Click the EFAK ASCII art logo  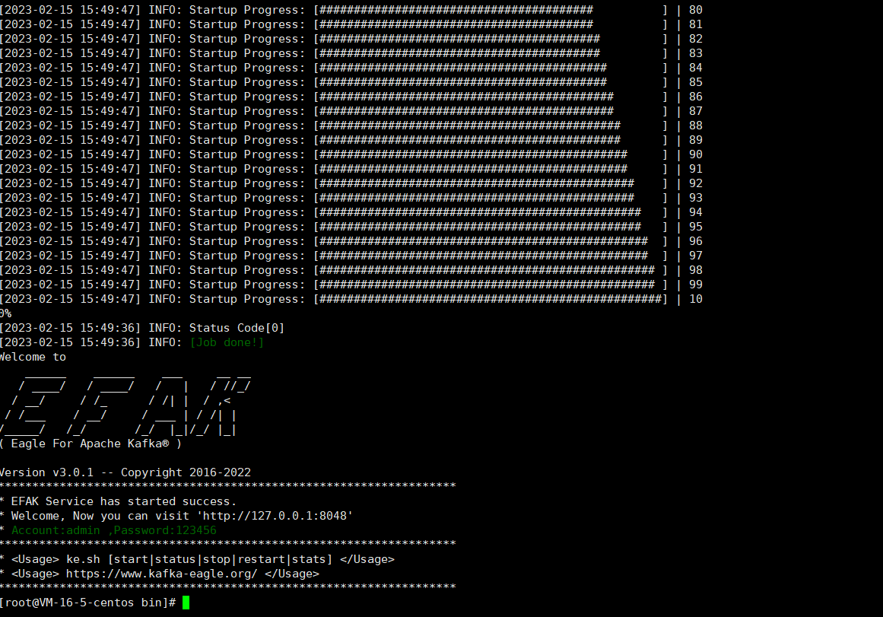125,404
